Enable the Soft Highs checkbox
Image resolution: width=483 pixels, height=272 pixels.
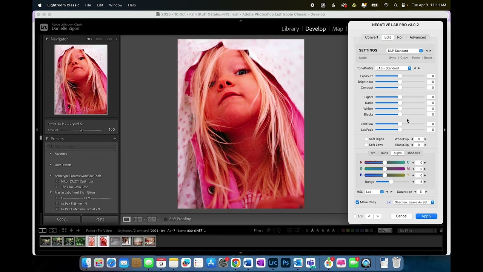tap(366, 139)
